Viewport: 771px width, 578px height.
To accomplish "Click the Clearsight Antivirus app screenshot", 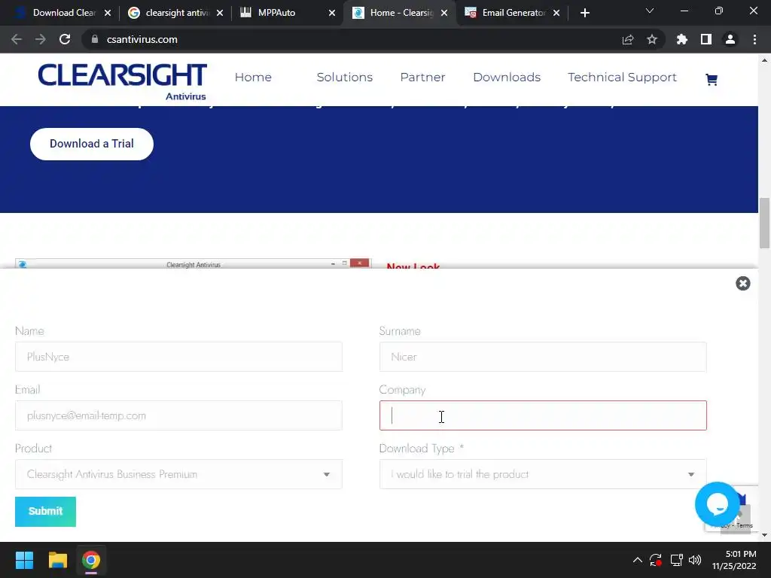I will [194, 263].
